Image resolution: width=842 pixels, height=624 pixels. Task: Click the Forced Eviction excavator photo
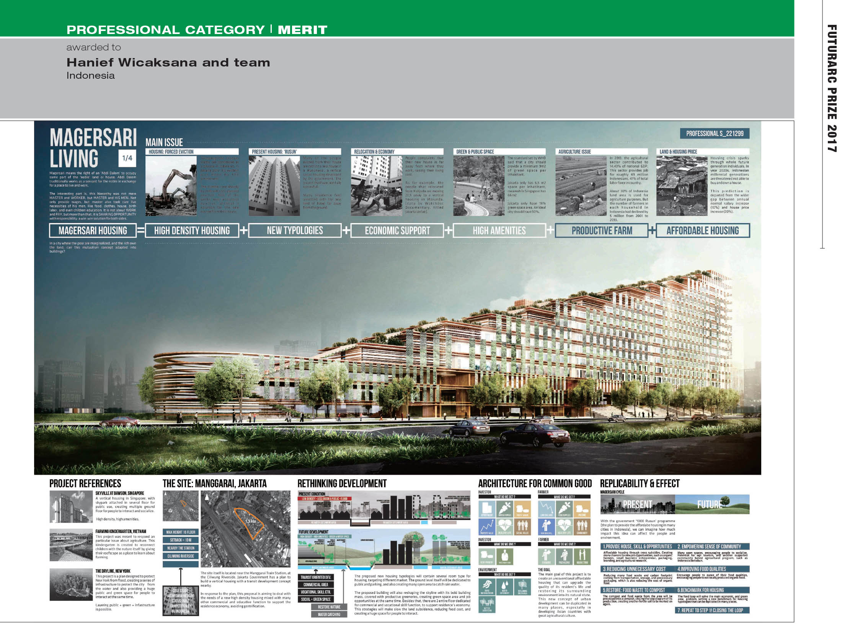(x=171, y=186)
